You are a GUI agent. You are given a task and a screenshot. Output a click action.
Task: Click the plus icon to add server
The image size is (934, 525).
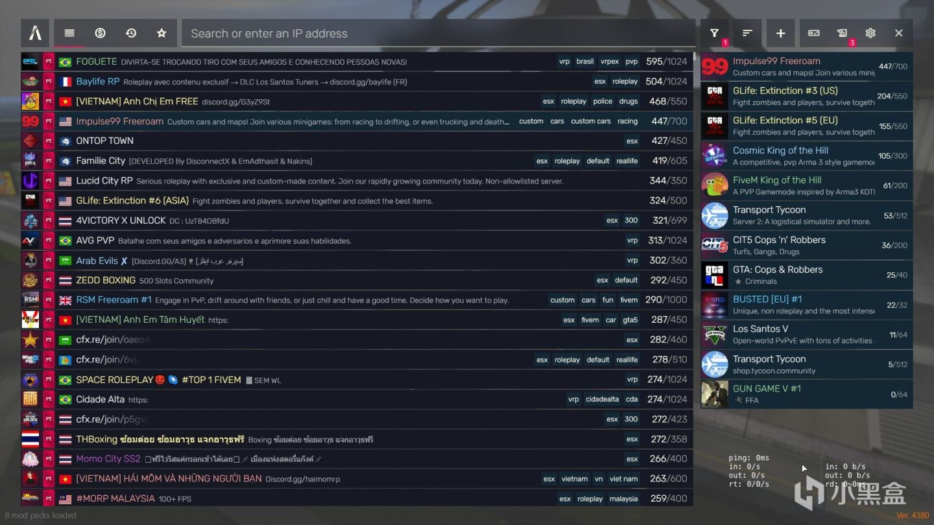pos(780,33)
